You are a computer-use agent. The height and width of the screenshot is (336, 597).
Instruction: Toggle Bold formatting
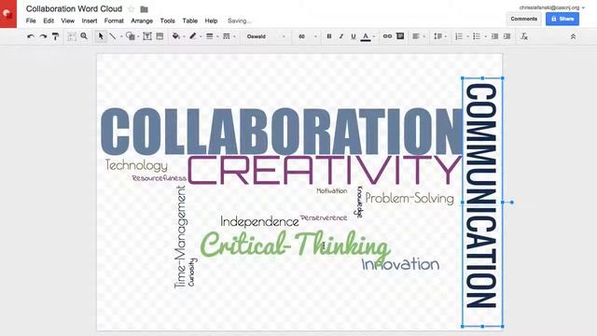pyautogui.click(x=329, y=36)
